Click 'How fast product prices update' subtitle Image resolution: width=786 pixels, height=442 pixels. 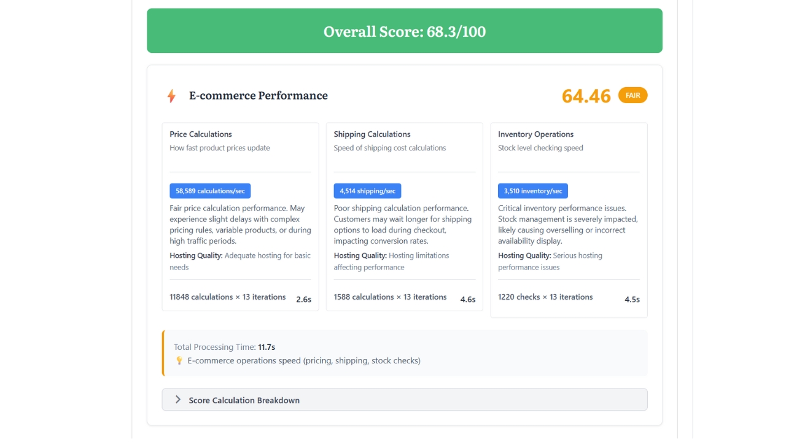(220, 148)
